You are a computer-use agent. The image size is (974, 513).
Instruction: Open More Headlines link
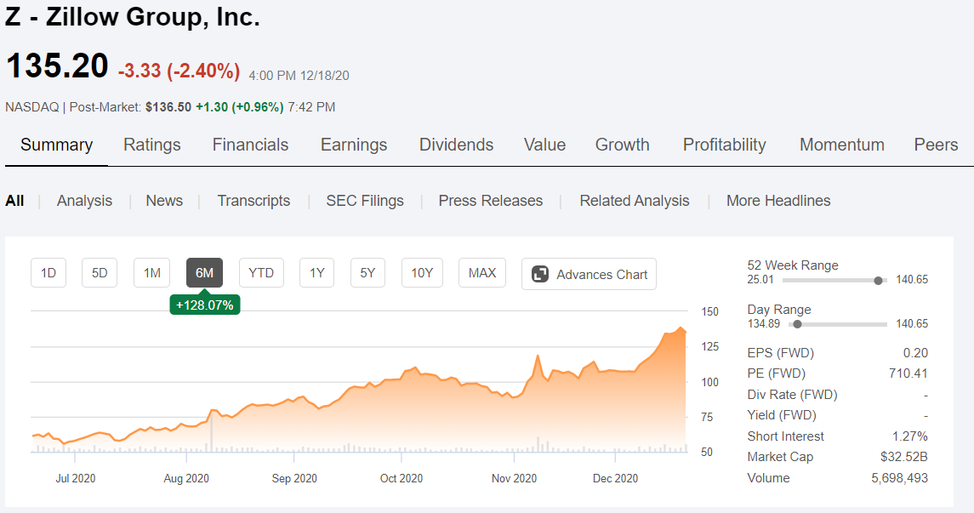point(778,201)
